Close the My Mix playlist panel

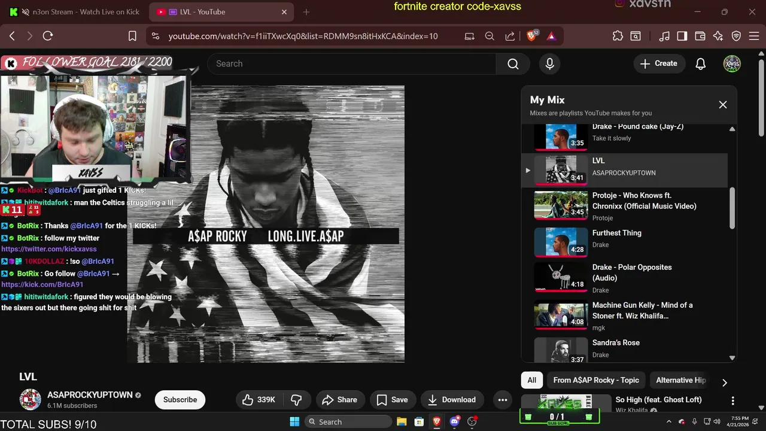723,105
